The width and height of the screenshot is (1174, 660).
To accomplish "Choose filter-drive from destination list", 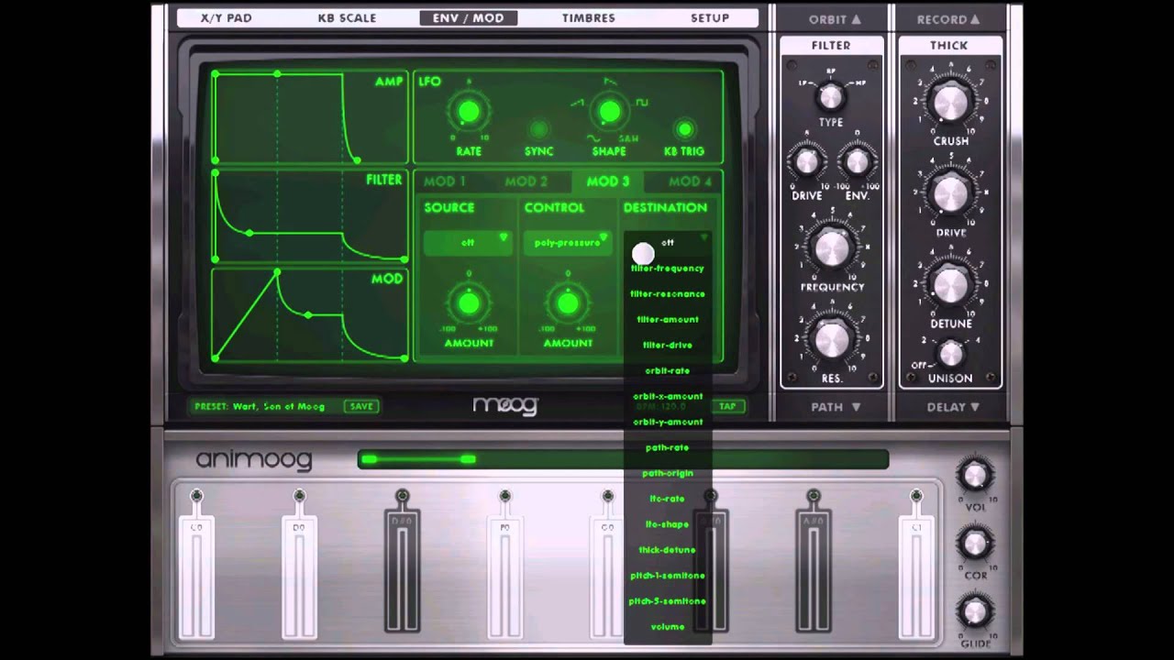I will (668, 346).
